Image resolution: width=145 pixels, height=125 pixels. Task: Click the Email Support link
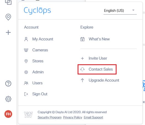(x=93, y=117)
